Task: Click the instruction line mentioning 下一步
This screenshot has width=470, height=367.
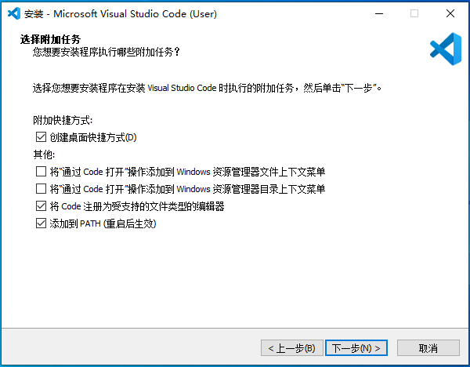Action: [207, 88]
